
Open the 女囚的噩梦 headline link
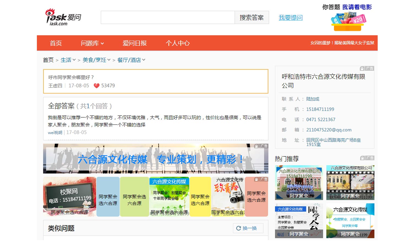click(342, 43)
